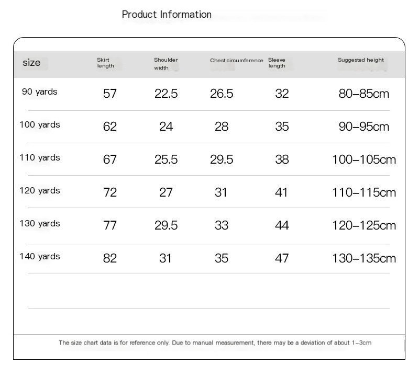Viewport: 419px width, 366px height.
Task: Click the Product Information title
Action: point(167,15)
